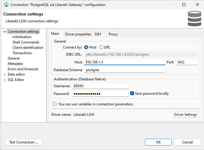Click the Test Connection button
This screenshot has width=204, height=150.
point(23,142)
